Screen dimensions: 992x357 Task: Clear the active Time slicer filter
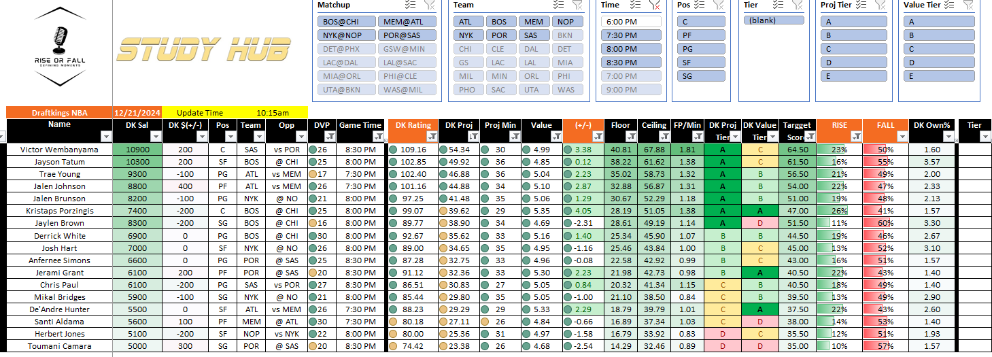point(655,5)
